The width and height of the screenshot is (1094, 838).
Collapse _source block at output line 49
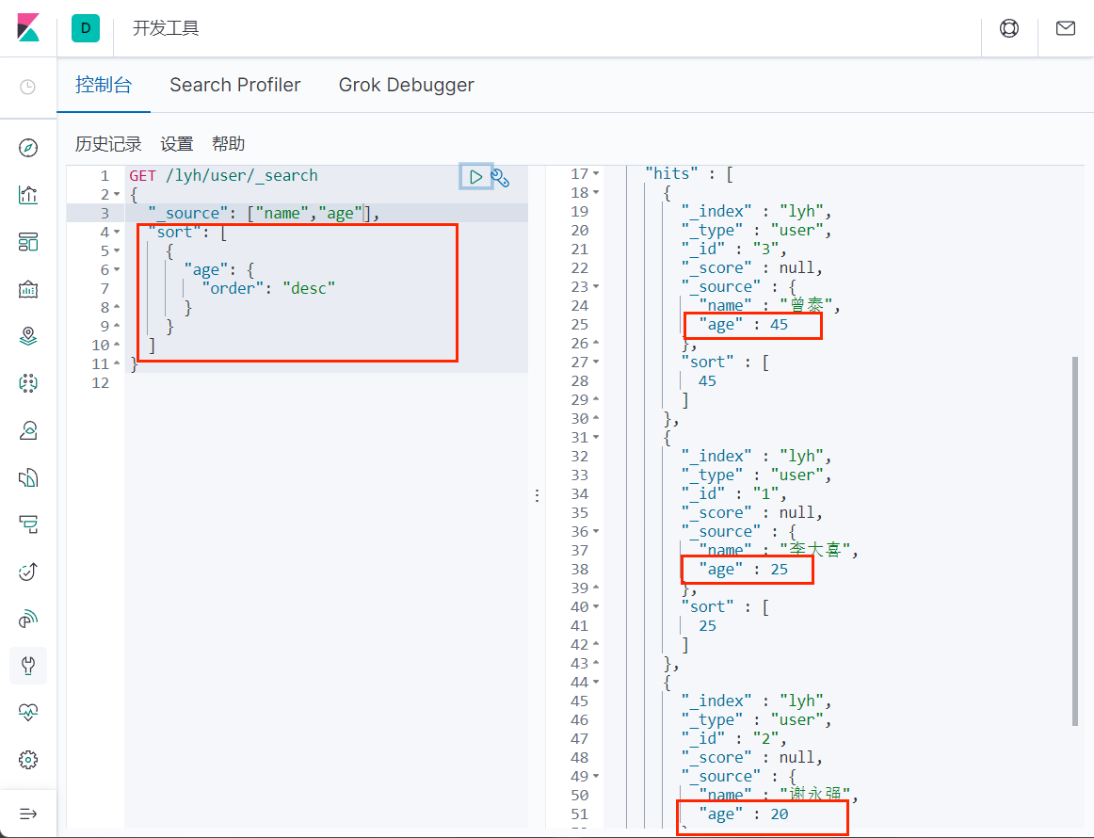596,776
